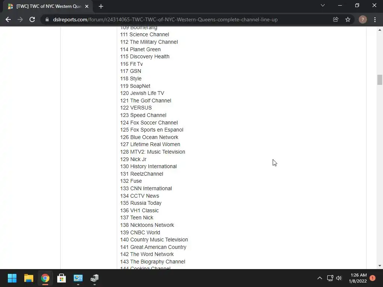Screen dimensions: 383x287
Task: Click the scrollbar up arrow
Action: coord(380,30)
